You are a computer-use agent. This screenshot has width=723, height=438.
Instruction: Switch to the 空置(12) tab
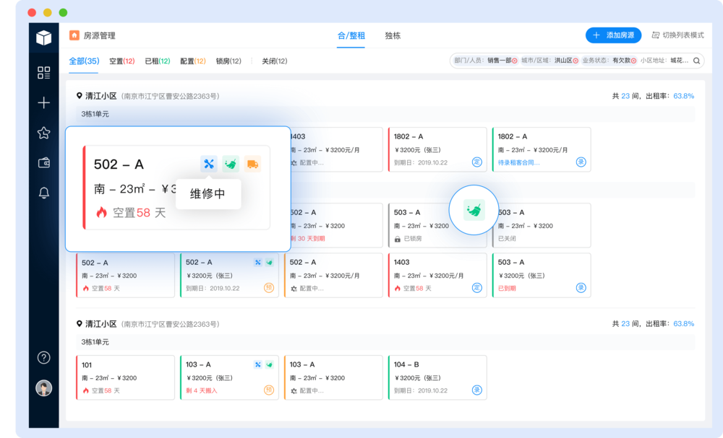tap(121, 61)
